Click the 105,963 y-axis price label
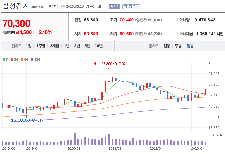225x154 pixels. (x=215, y=63)
